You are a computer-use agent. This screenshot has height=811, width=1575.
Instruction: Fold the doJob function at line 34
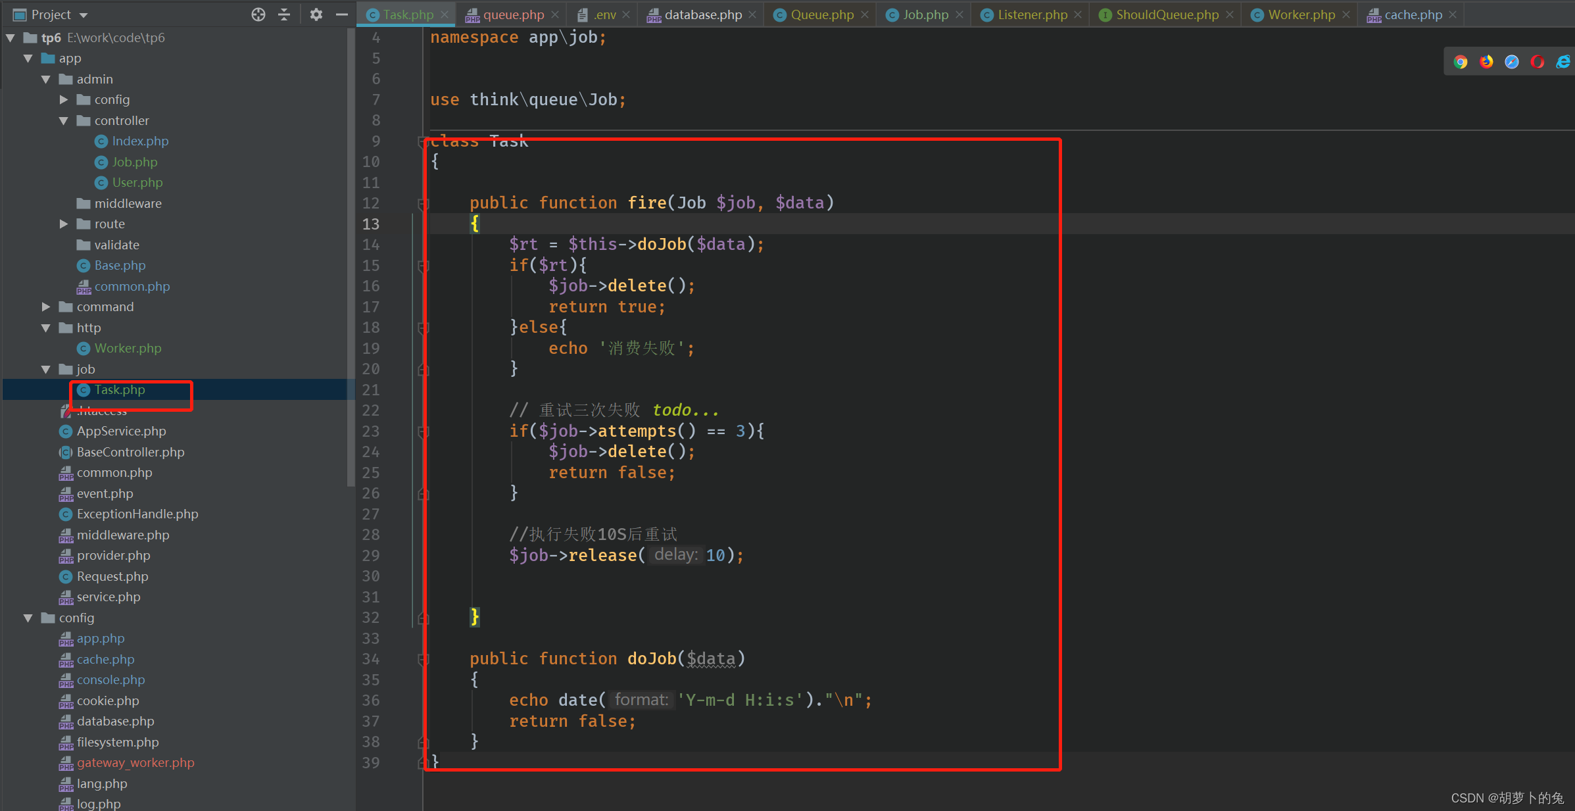click(x=423, y=659)
